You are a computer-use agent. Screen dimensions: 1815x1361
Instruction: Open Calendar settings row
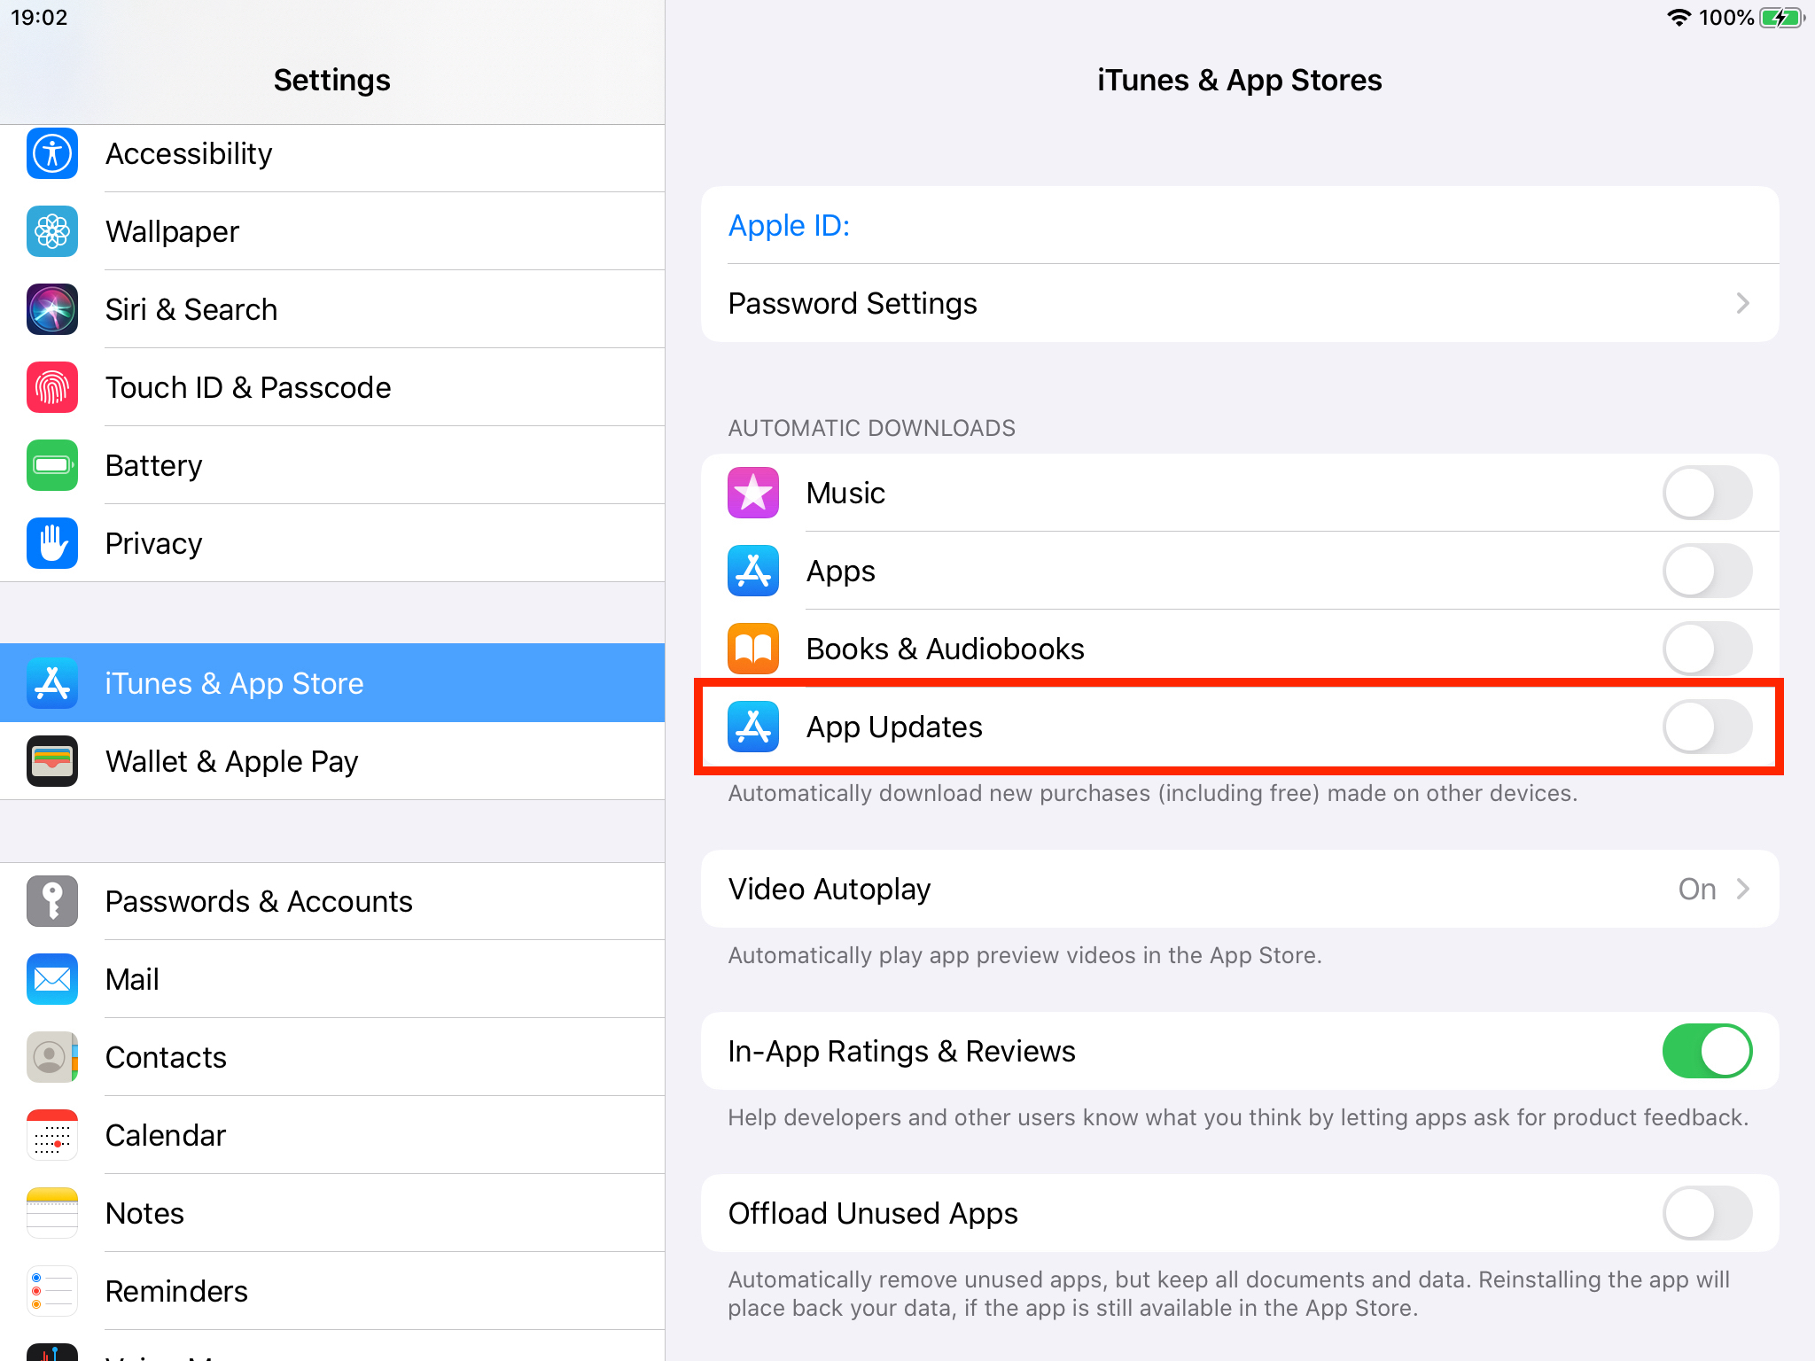coord(332,1135)
